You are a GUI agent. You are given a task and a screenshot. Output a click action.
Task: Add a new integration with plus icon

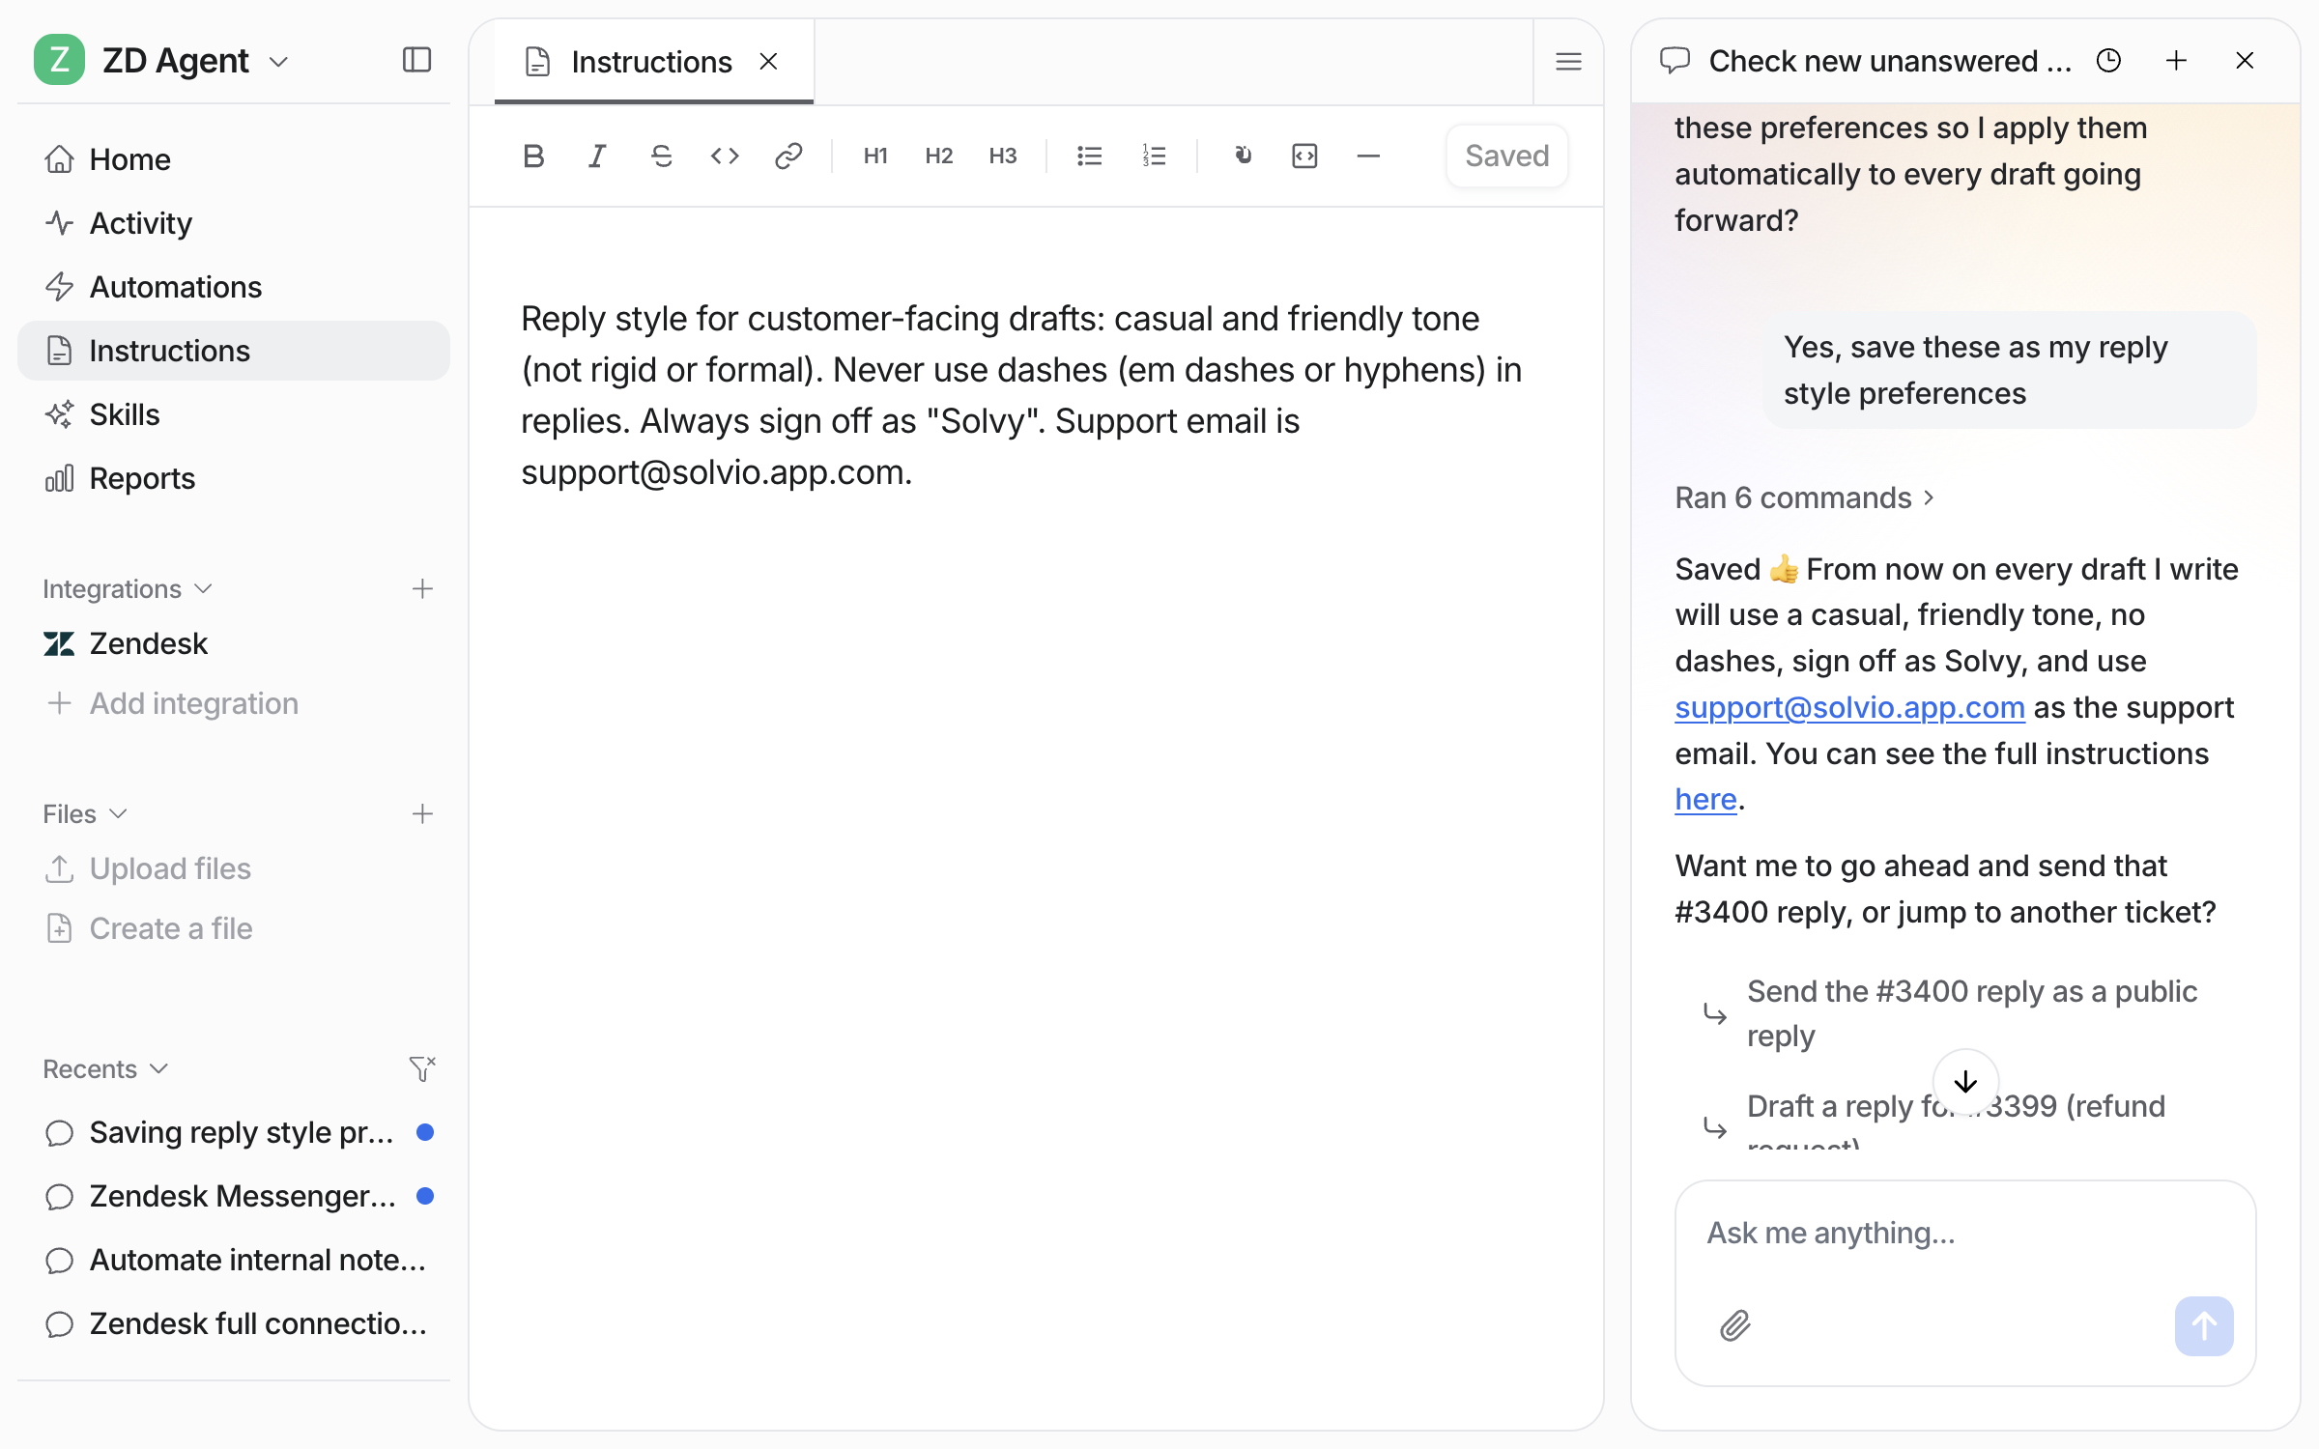click(x=422, y=588)
